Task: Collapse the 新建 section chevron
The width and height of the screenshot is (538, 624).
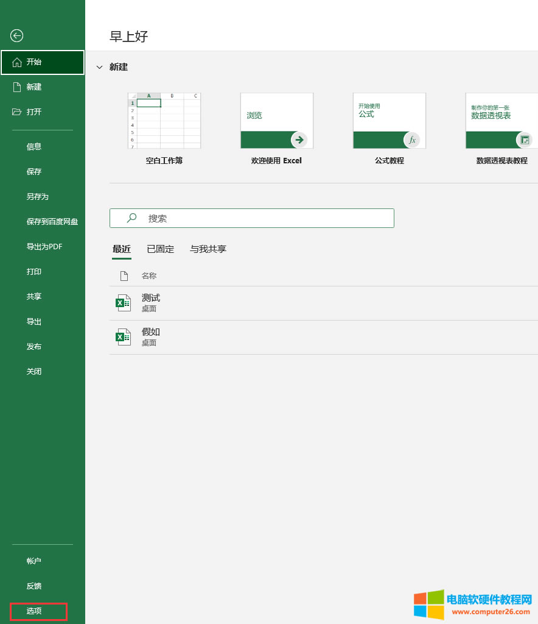Action: 100,68
